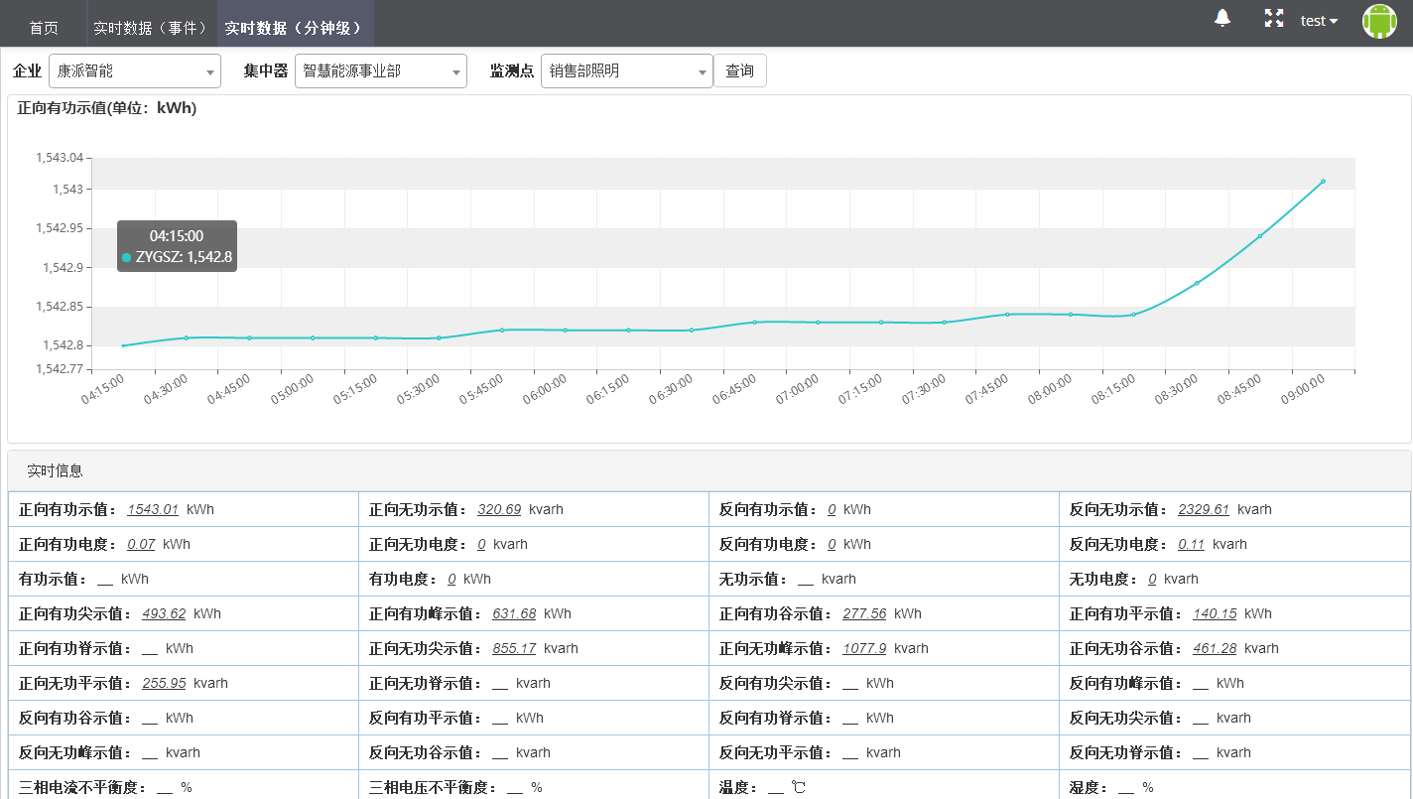
Task: Click the chart data point at 08:30:00
Action: pyautogui.click(x=1197, y=283)
